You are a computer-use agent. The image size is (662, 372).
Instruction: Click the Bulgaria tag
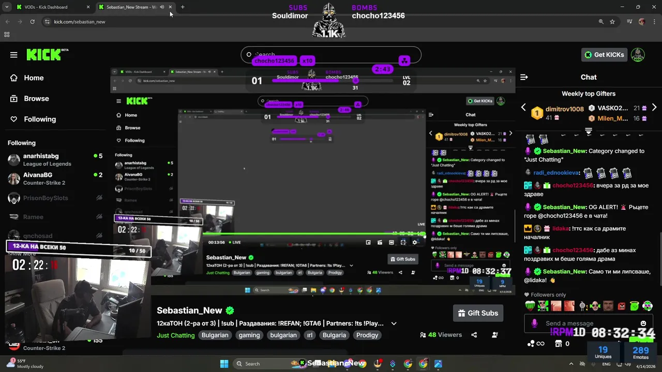point(334,335)
